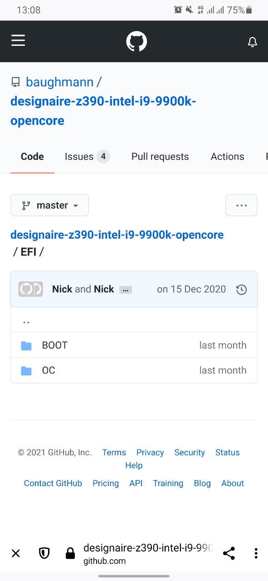
Task: Open the hamburger navigation menu
Action: click(x=18, y=41)
